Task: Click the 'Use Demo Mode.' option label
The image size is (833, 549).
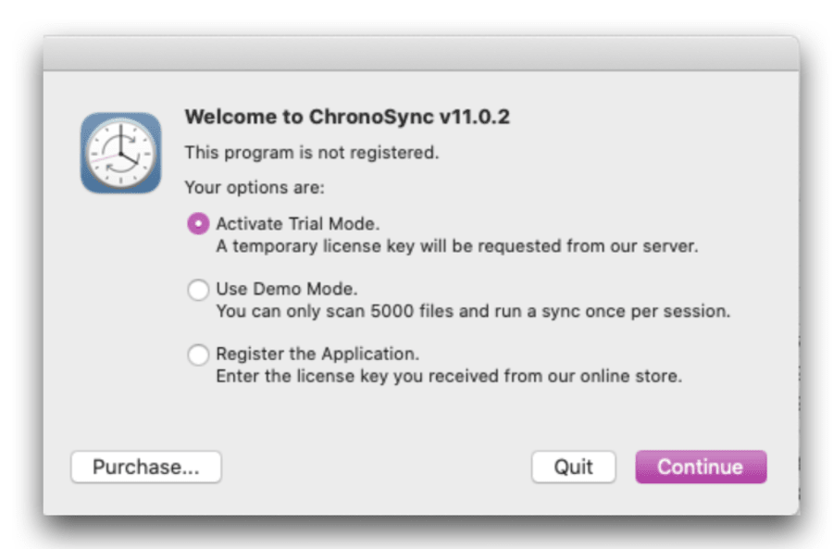Action: [286, 289]
